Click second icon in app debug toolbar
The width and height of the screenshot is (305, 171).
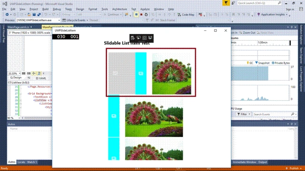(138, 37)
